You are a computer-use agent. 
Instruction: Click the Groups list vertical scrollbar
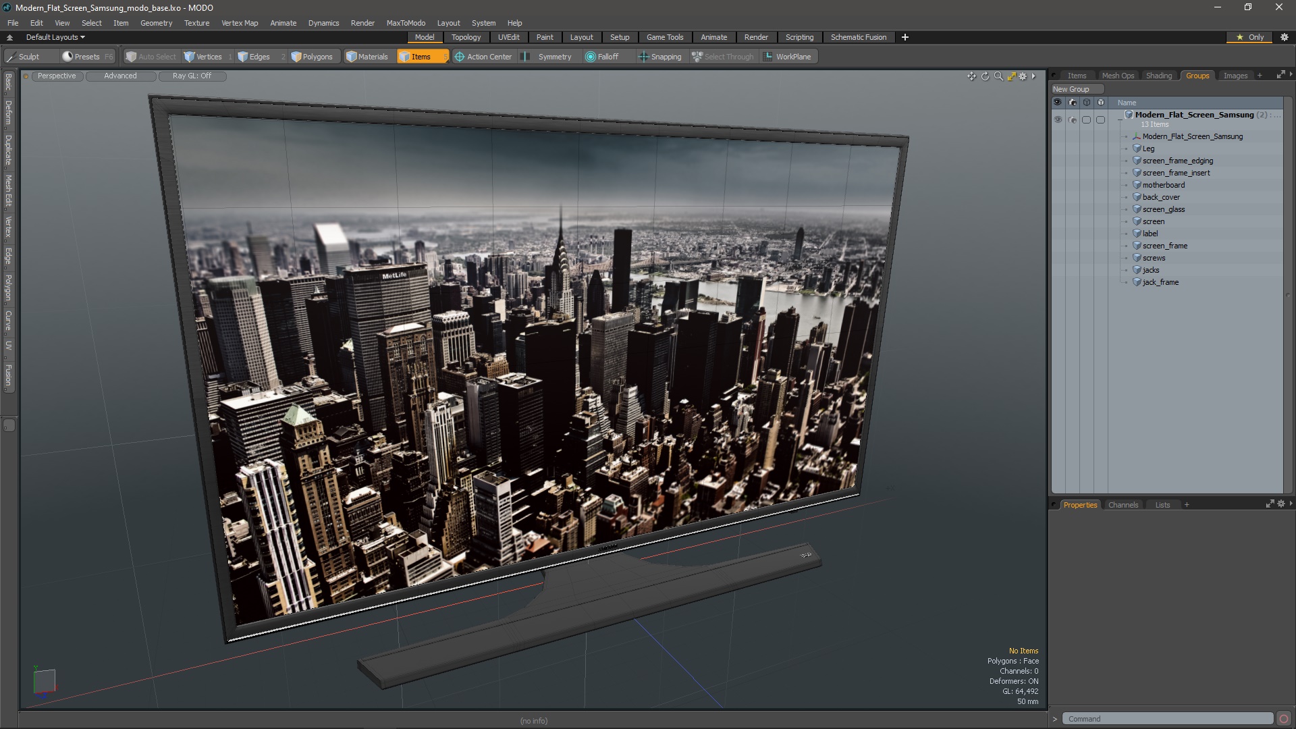(x=1288, y=295)
